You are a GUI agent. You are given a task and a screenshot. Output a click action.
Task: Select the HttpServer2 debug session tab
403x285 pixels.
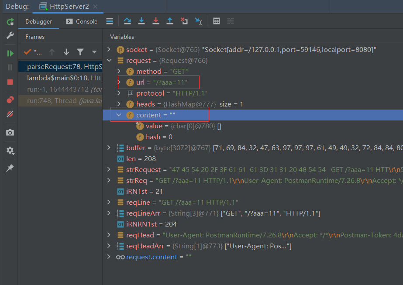coord(68,7)
